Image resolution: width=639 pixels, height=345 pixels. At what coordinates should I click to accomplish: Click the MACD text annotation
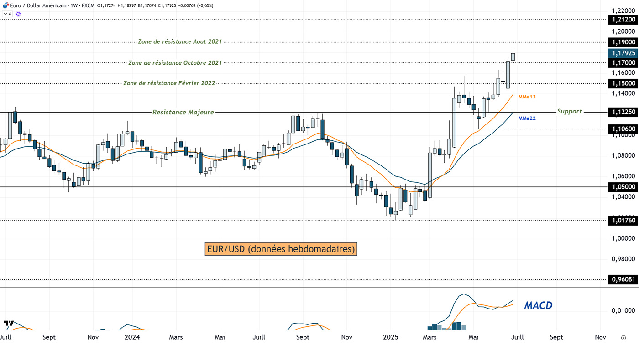coord(538,305)
